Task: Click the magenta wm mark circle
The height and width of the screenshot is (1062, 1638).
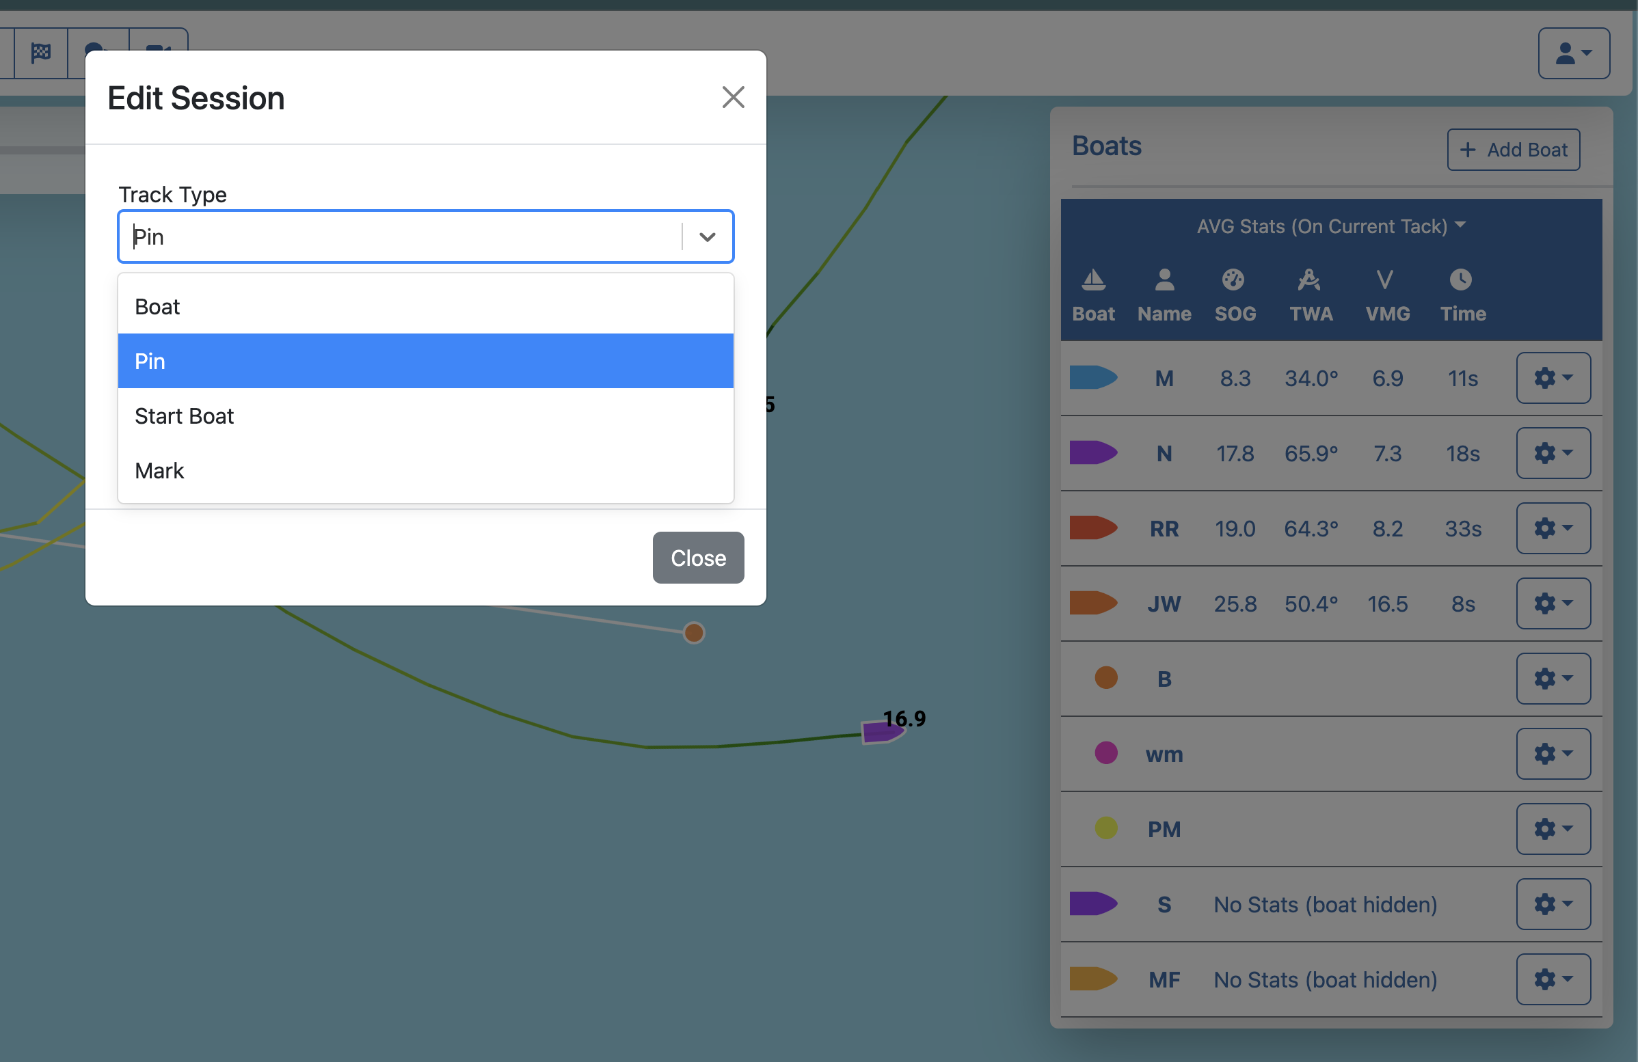Action: coord(1105,753)
